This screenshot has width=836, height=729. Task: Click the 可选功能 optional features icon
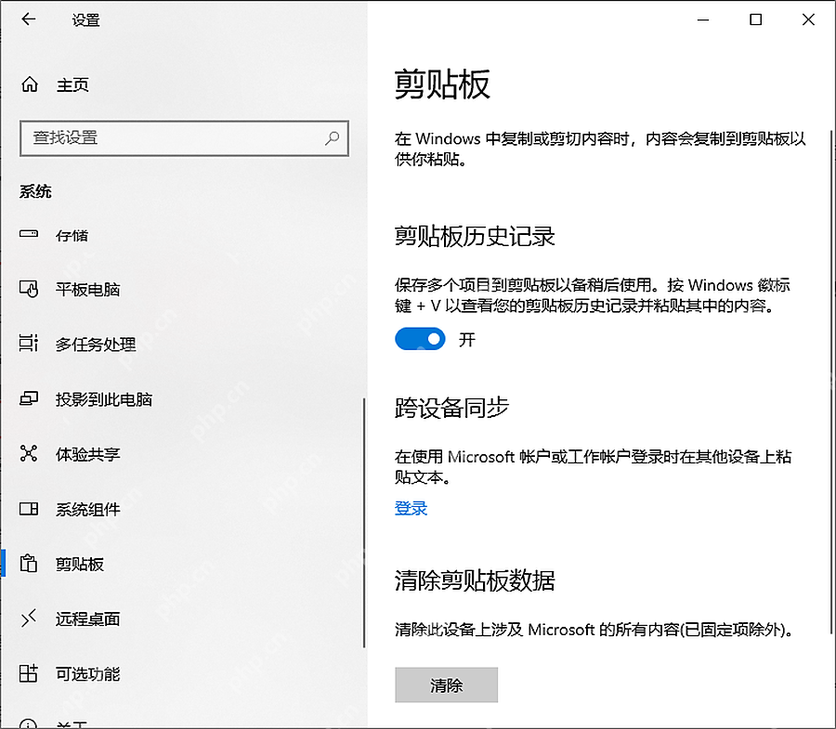[29, 673]
